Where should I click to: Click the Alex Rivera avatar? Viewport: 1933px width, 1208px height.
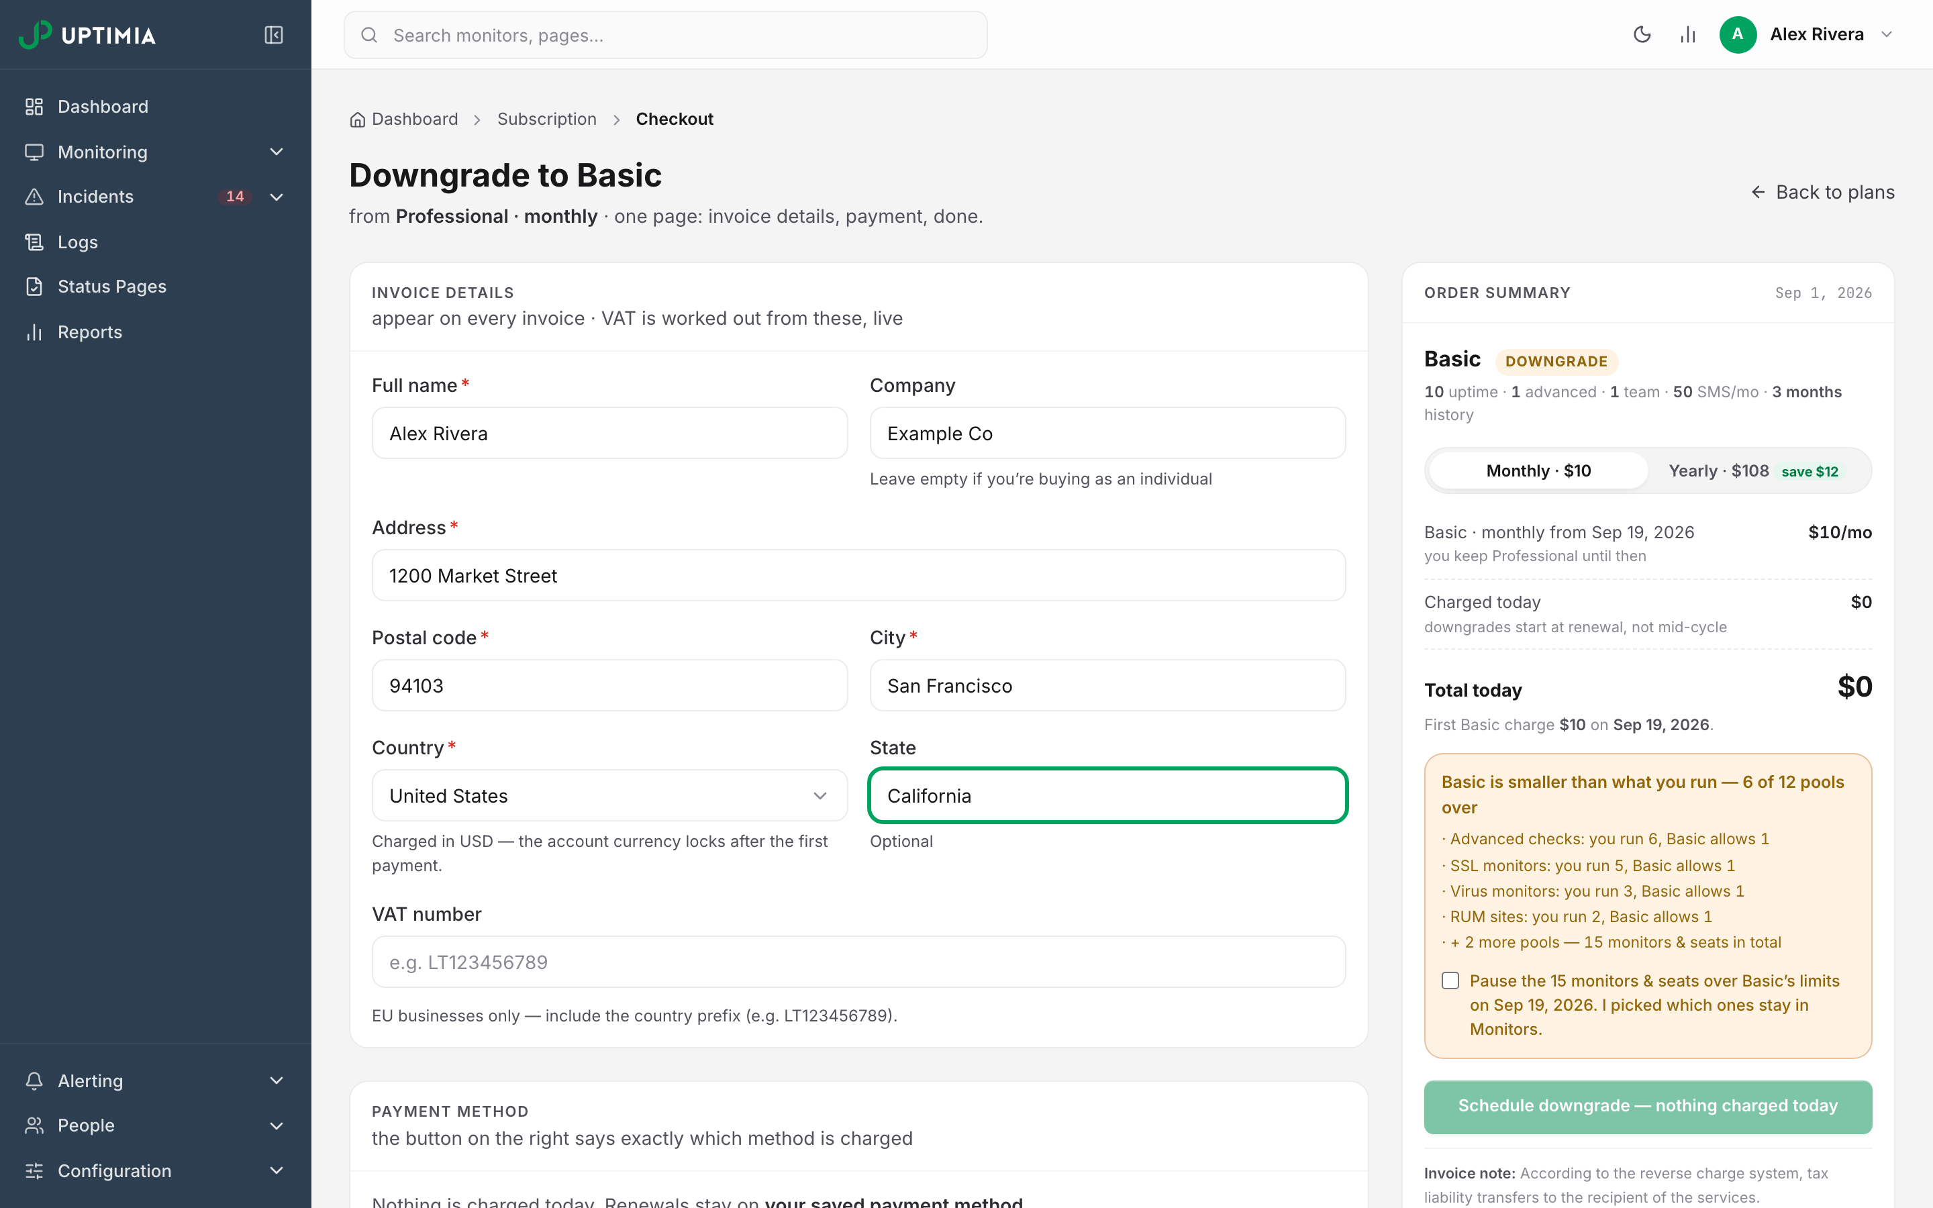click(1737, 34)
